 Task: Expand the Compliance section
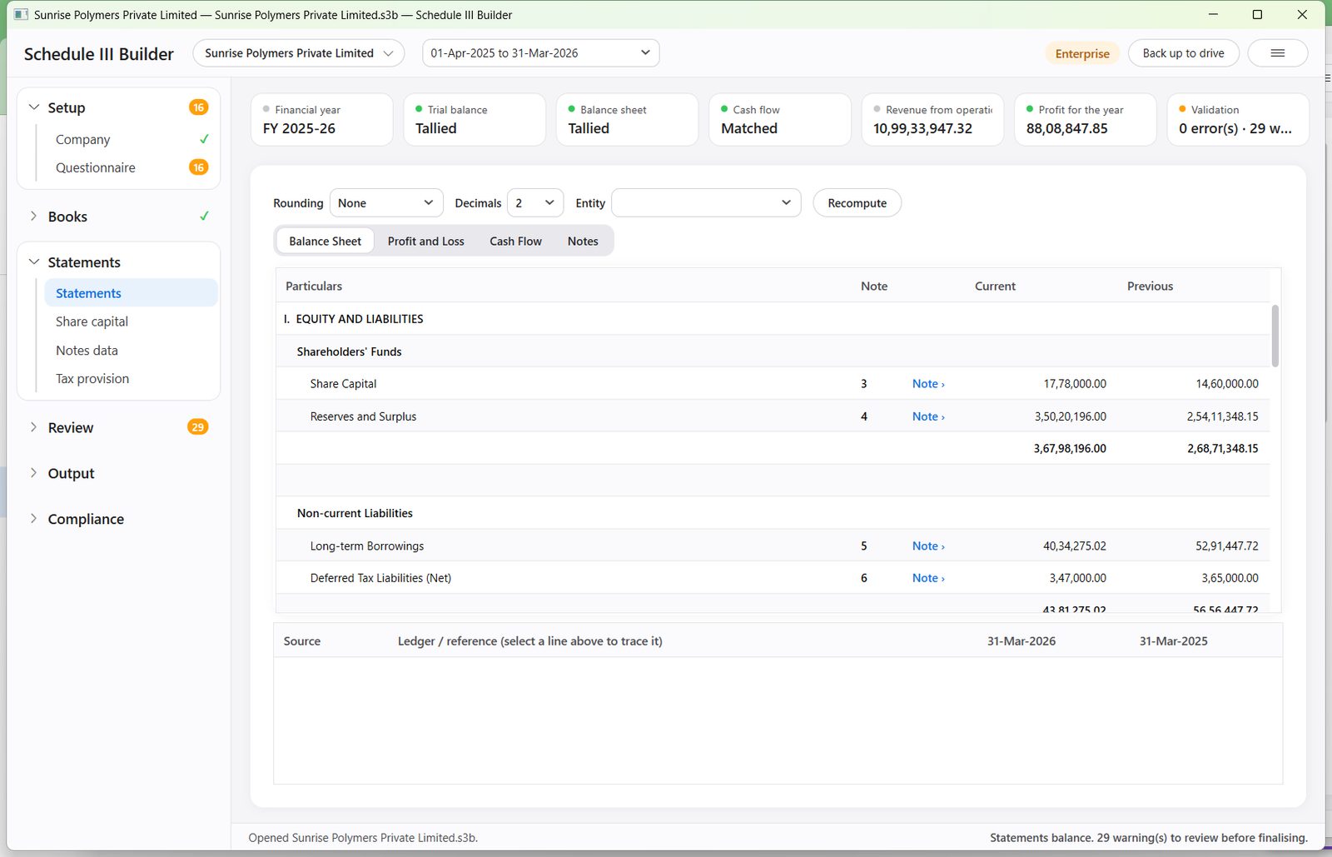(x=34, y=519)
